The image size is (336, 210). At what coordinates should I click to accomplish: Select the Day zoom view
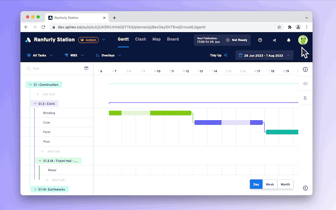pos(256,184)
